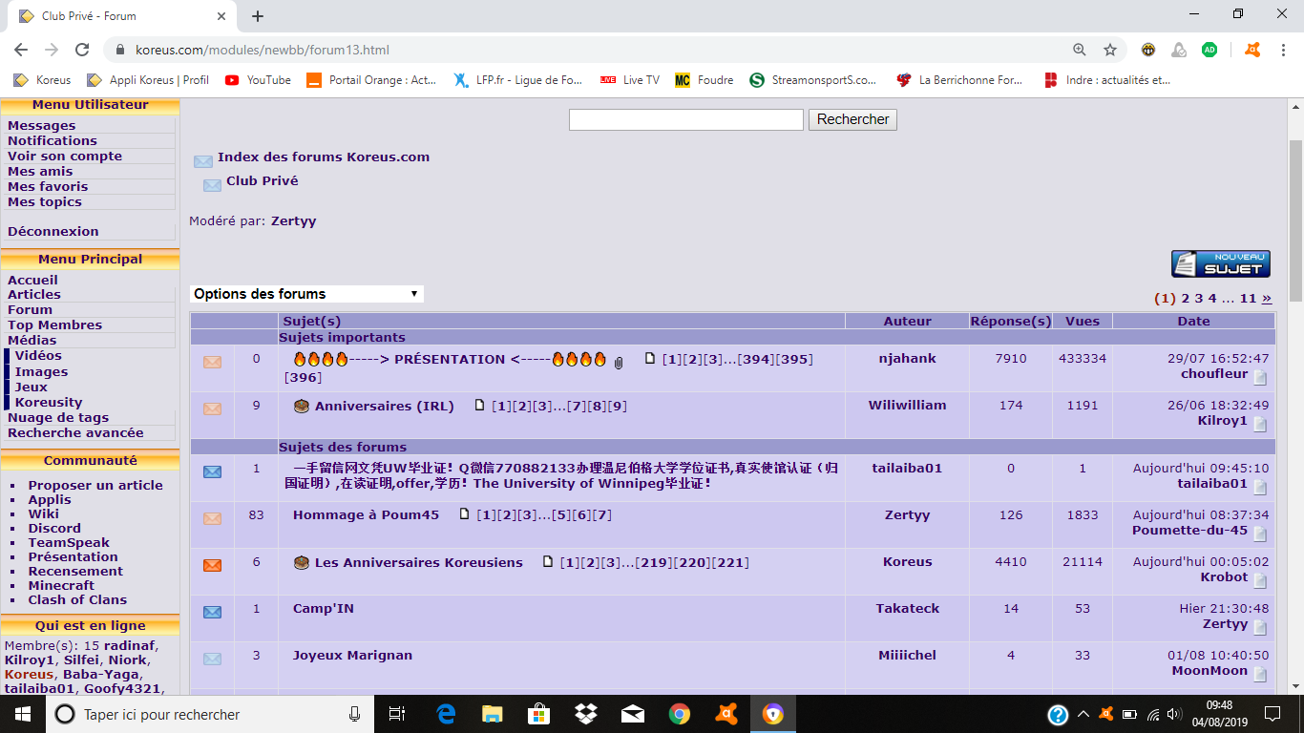1304x733 pixels.
Task: Show hidden system tray icons chevron
Action: (1083, 714)
